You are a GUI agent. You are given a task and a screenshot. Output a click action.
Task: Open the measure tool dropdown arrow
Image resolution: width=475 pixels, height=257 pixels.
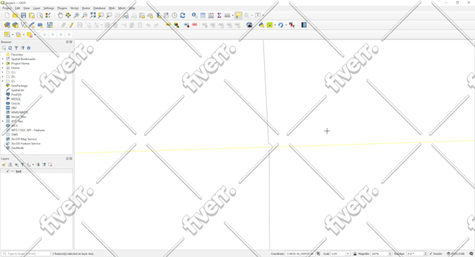click(233, 15)
